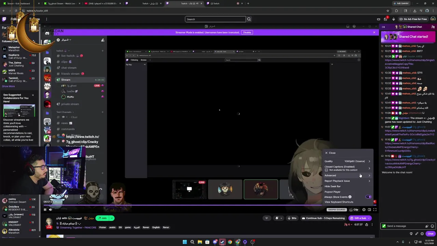
Task: Close the player settings menu
Action: pos(330,153)
